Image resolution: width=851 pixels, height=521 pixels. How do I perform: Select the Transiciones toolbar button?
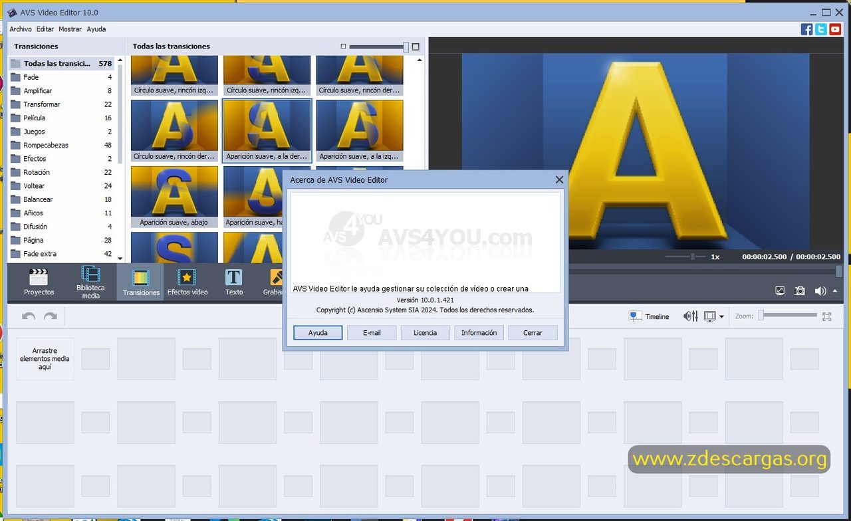click(x=140, y=282)
